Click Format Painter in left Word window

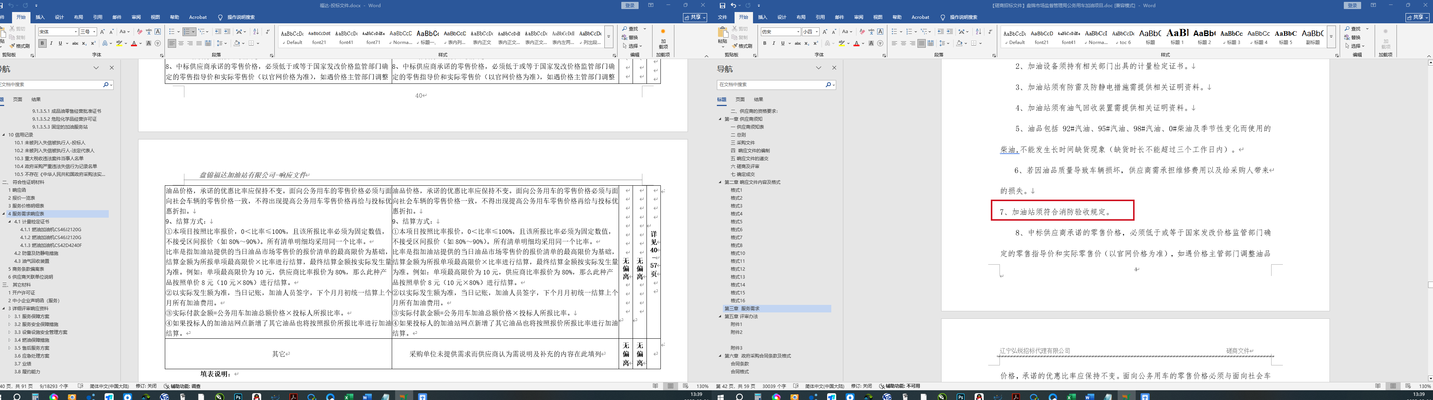coord(20,46)
